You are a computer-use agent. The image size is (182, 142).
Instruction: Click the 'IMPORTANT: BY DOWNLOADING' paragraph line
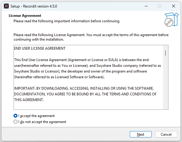(84, 88)
